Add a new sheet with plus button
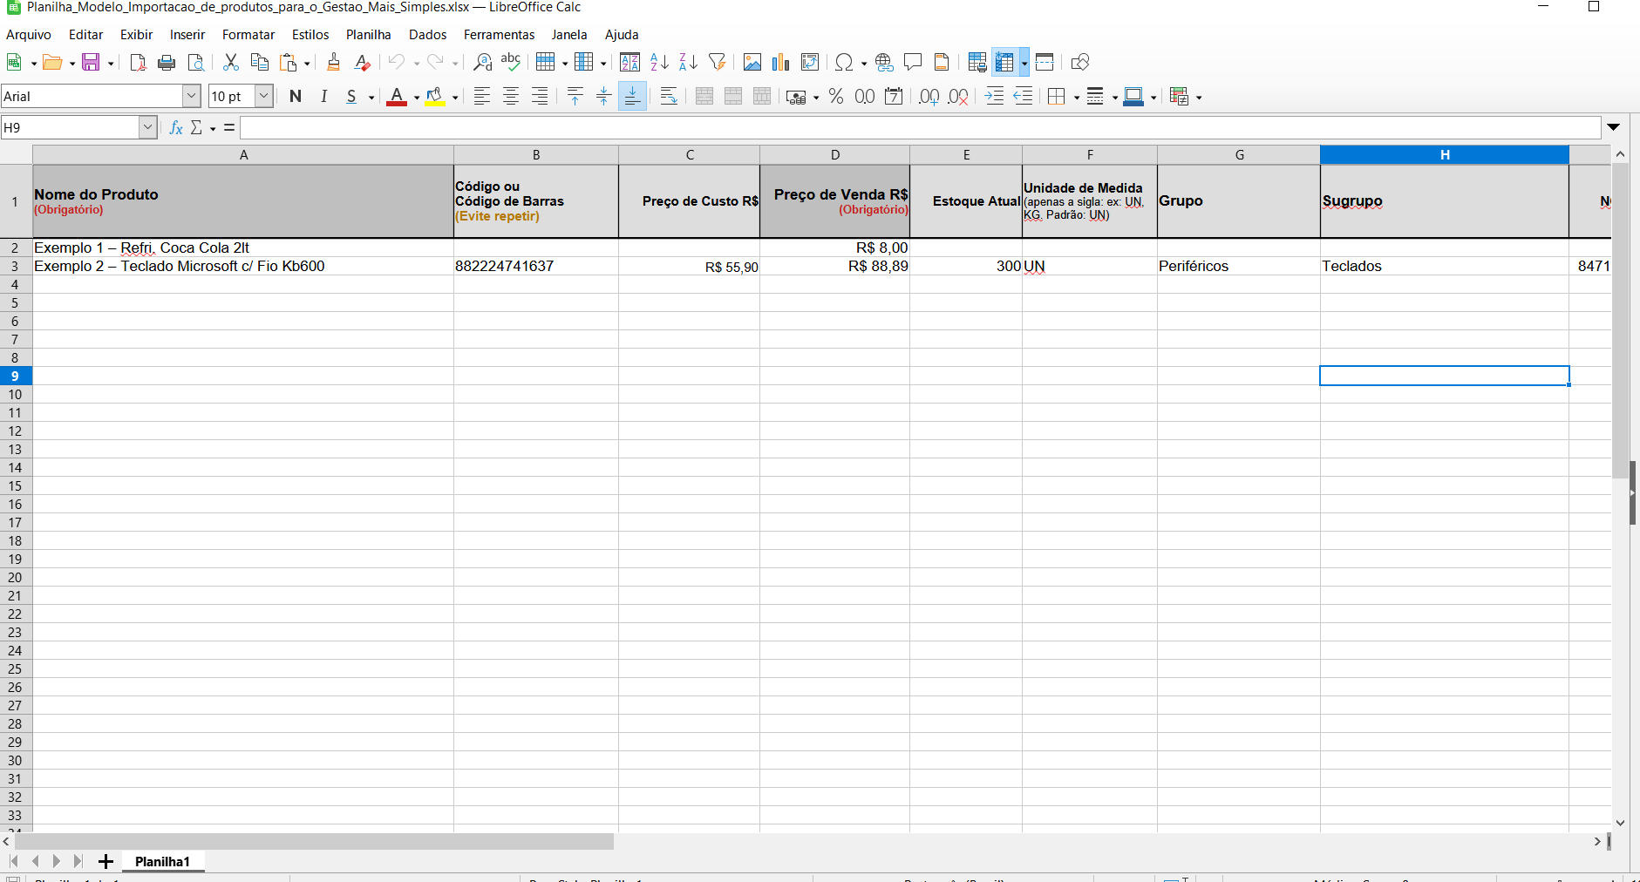The height and width of the screenshot is (882, 1640). click(x=105, y=861)
